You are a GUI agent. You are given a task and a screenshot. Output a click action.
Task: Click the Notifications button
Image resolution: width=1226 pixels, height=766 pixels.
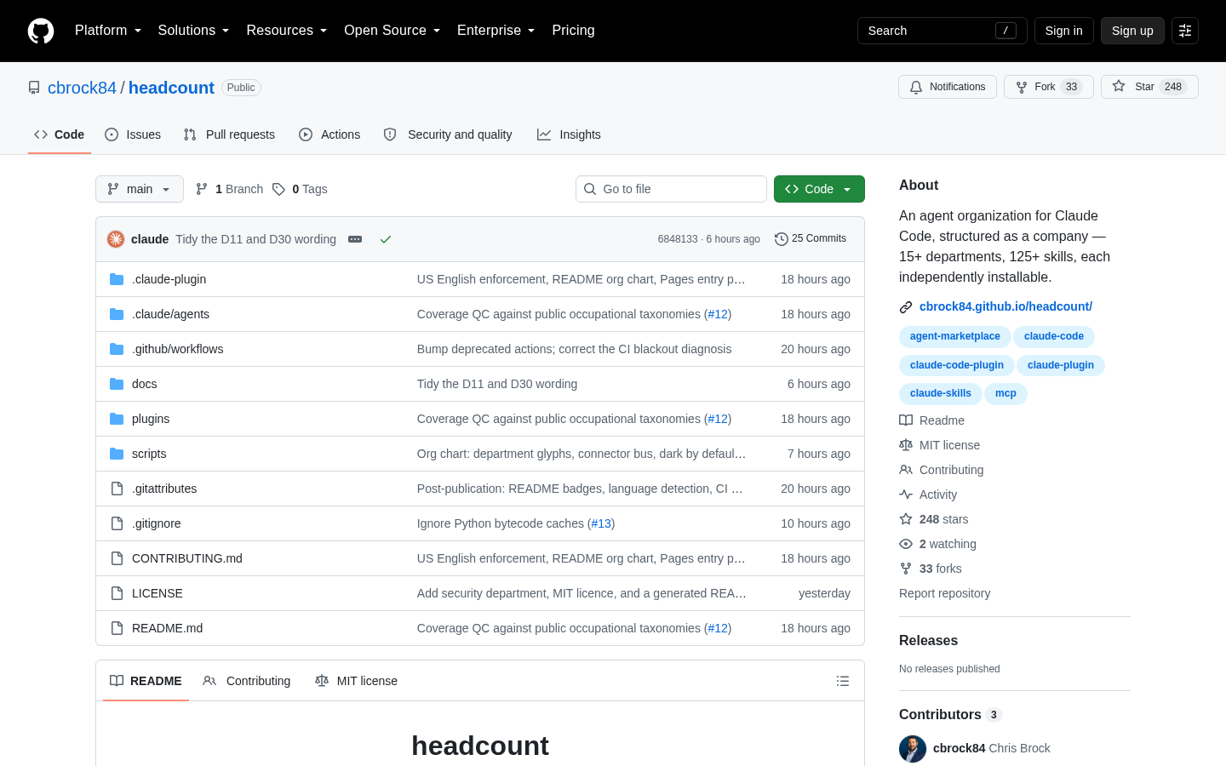click(948, 87)
